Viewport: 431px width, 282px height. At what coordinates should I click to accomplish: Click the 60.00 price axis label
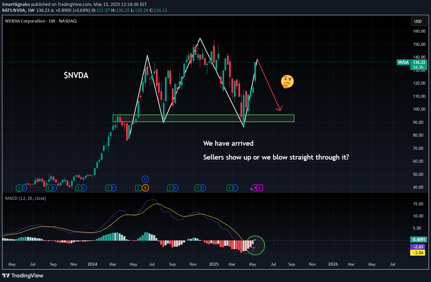click(418, 161)
